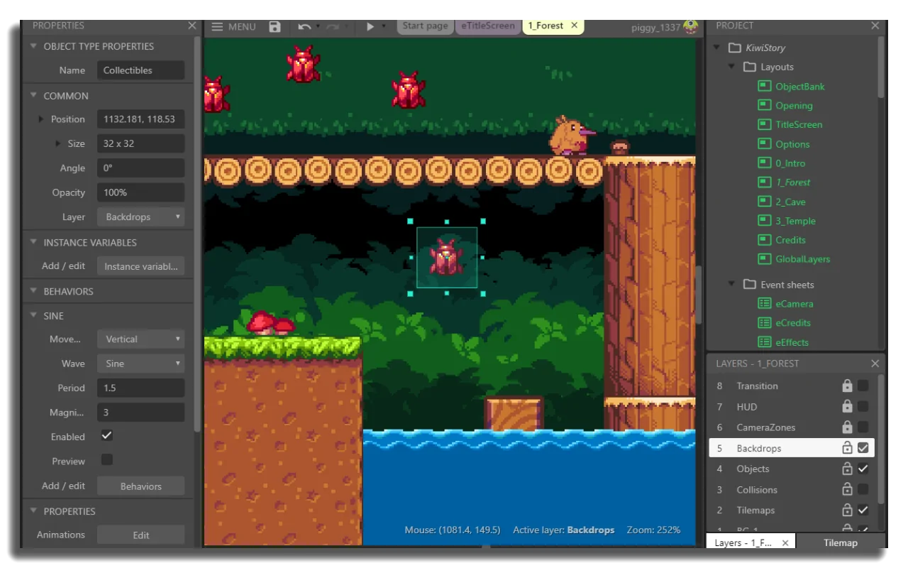The image size is (908, 568).
Task: Toggle lock on the Collisions layer
Action: coord(847,489)
